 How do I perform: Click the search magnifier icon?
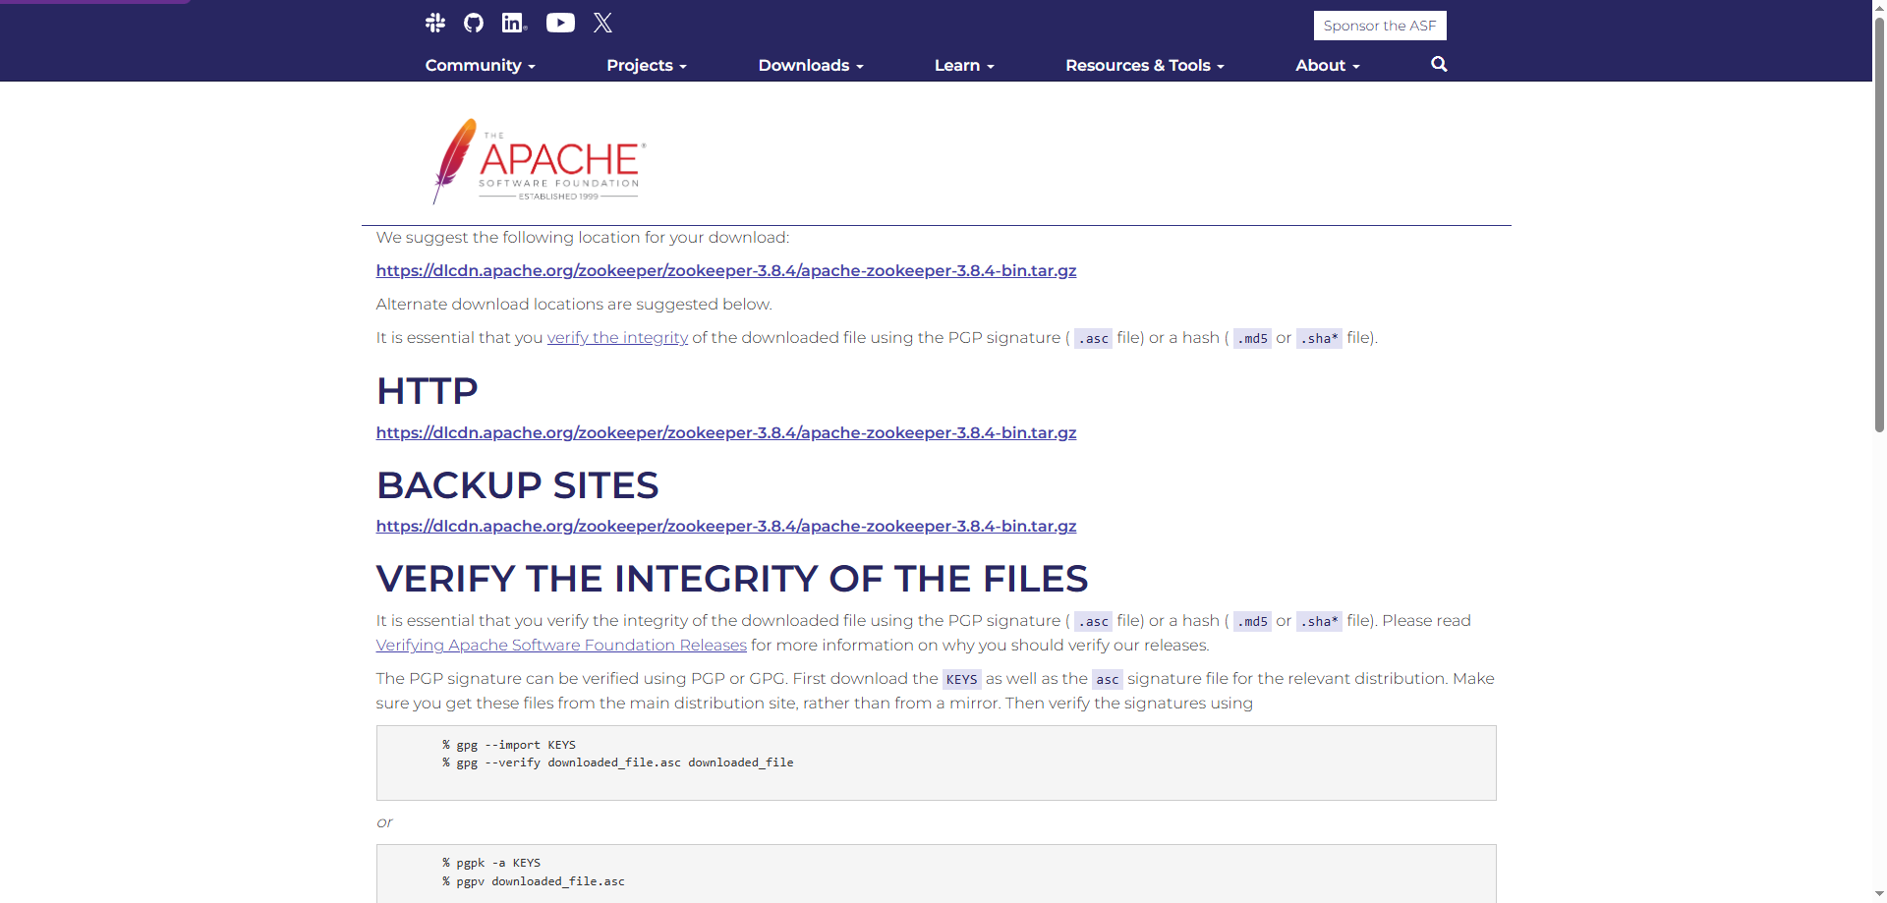[x=1439, y=64]
